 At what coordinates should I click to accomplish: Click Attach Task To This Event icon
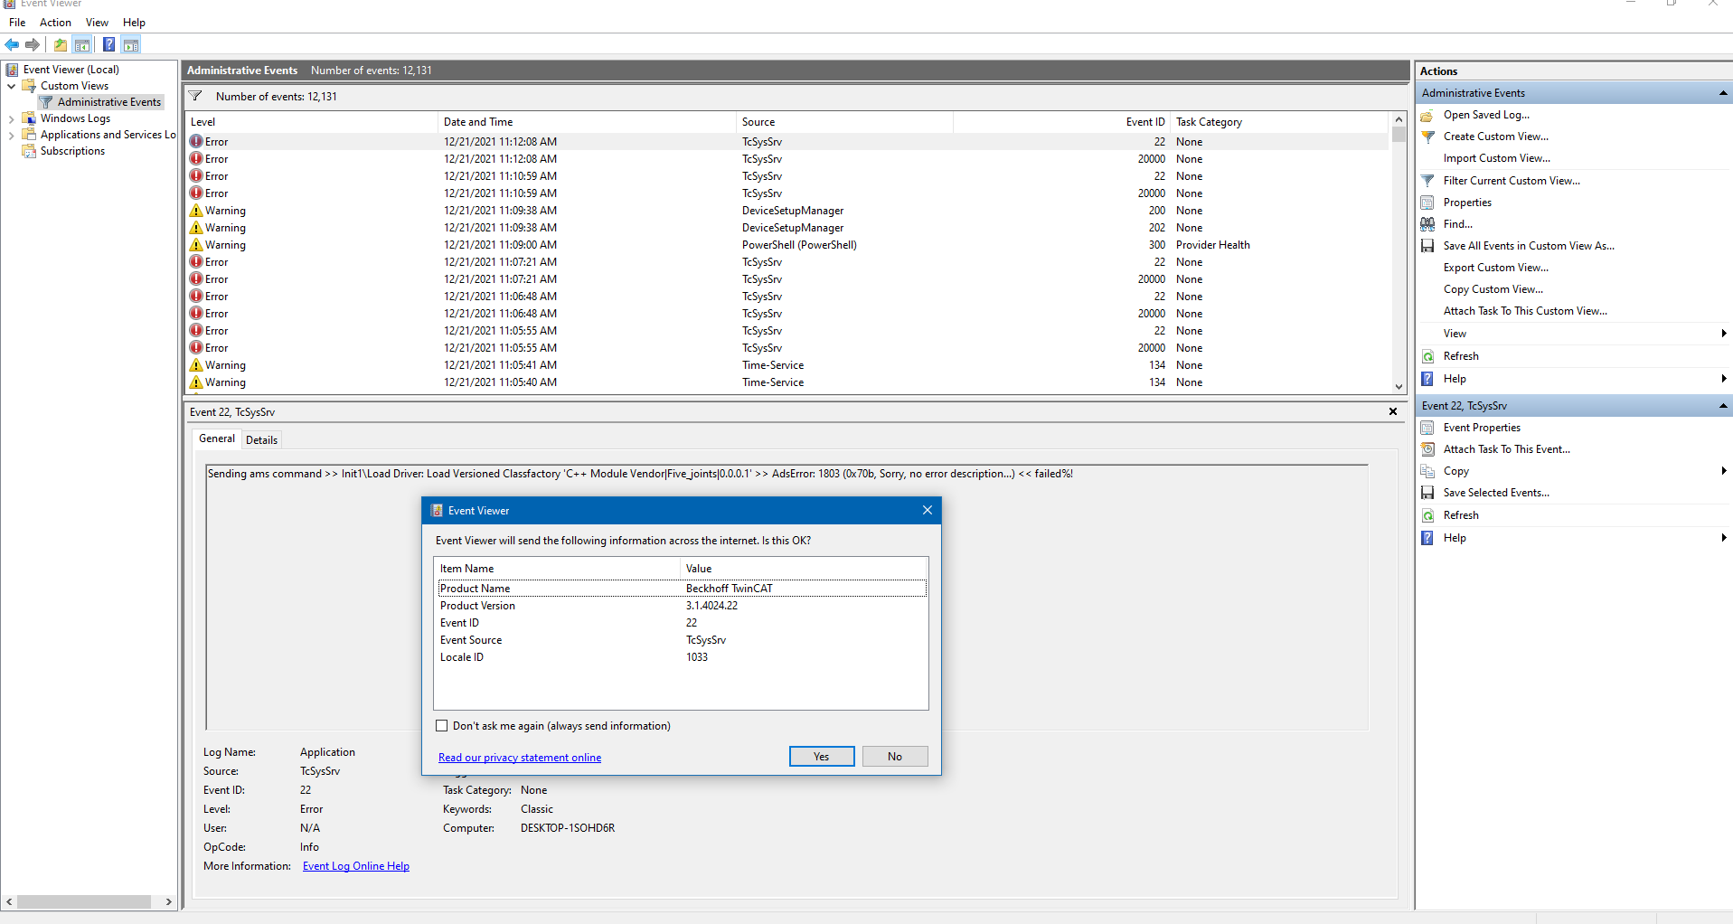pyautogui.click(x=1427, y=449)
